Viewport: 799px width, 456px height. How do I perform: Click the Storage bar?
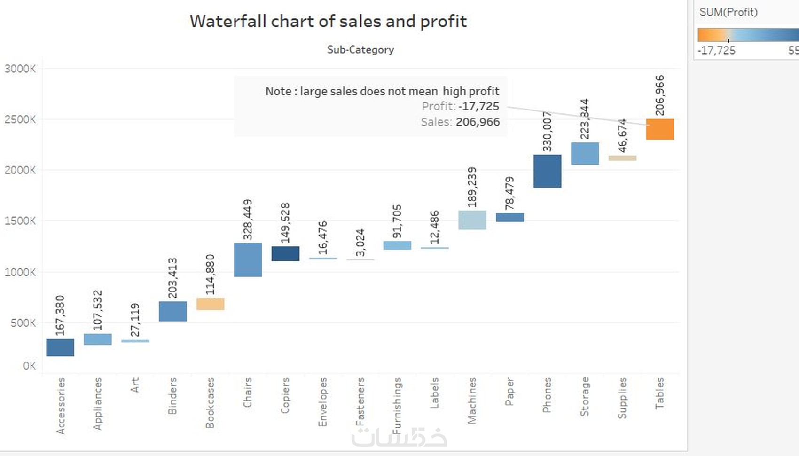pos(585,153)
